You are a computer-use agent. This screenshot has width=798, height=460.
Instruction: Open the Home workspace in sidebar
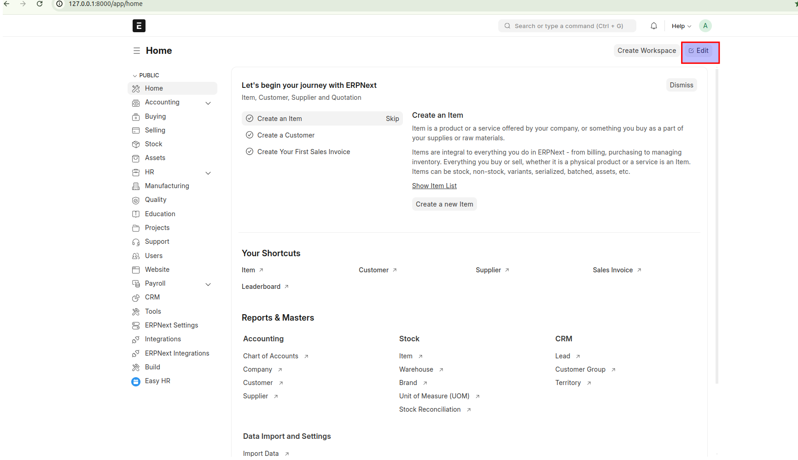click(172, 88)
